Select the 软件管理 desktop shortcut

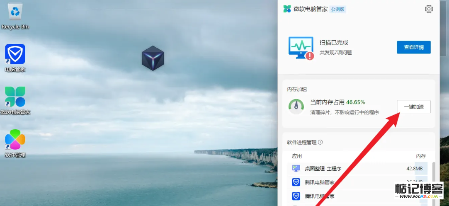[x=15, y=143]
